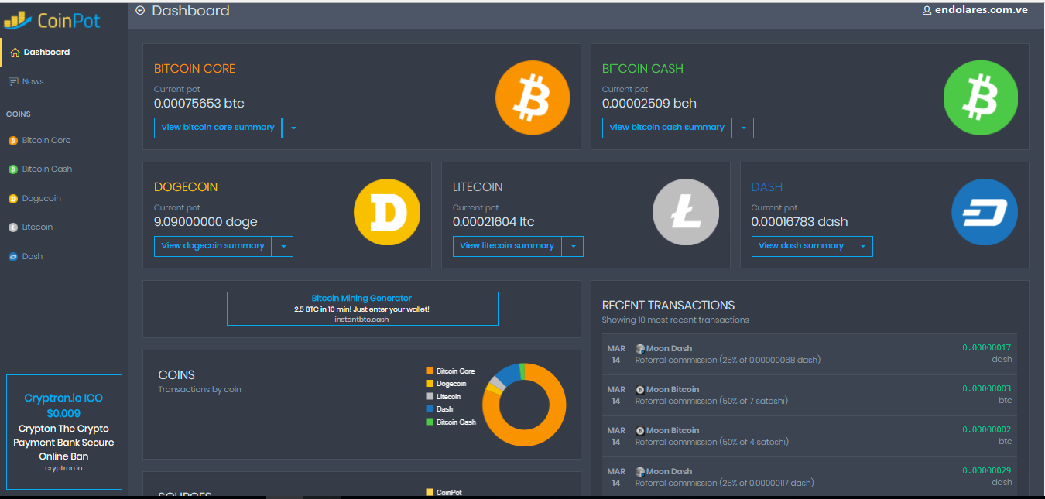Click the Litecoin icon in the sidebar
Screen dimensions: 1045x499
pos(12,227)
